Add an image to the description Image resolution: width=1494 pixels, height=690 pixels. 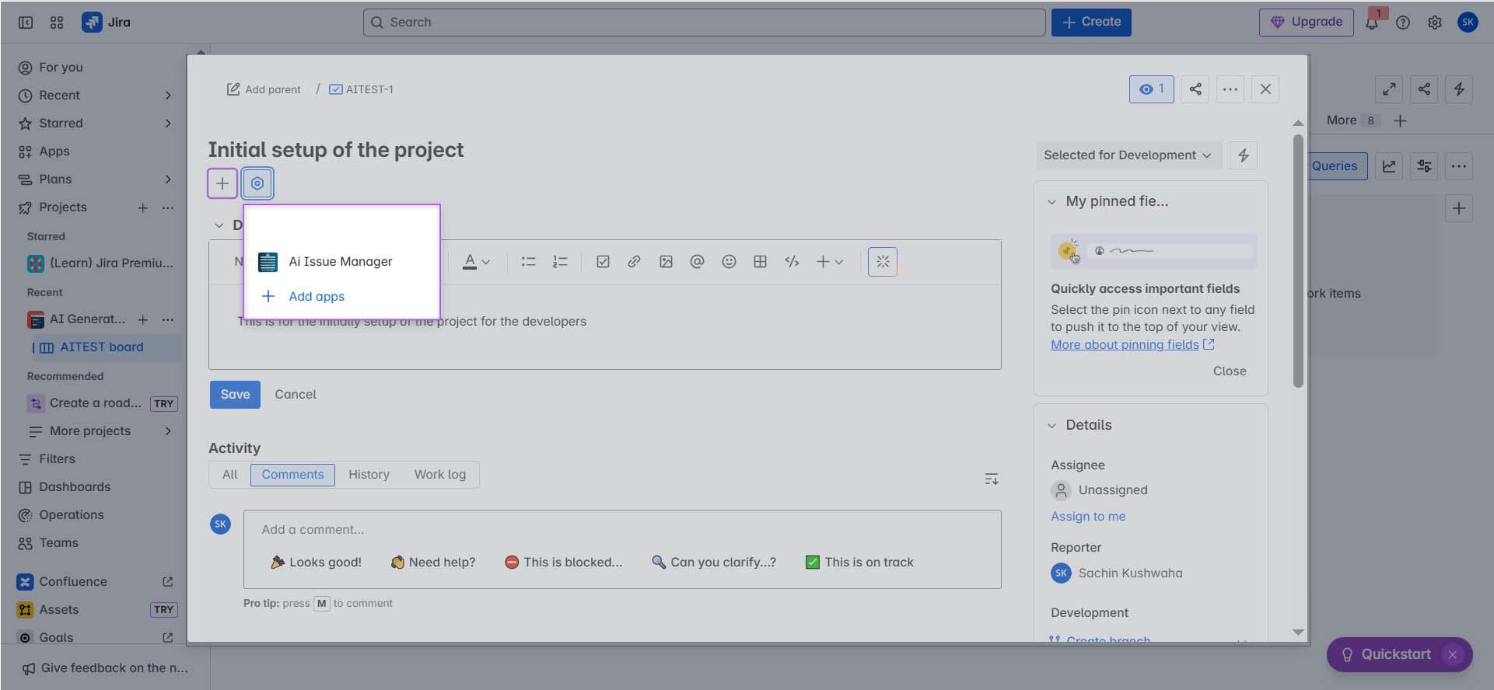tap(666, 262)
